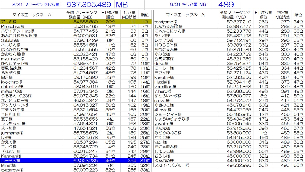Image resolution: width=305 pixels, height=172 pixels.
Task: Select the Piroschka様 nickname cell
Action: 32,26
